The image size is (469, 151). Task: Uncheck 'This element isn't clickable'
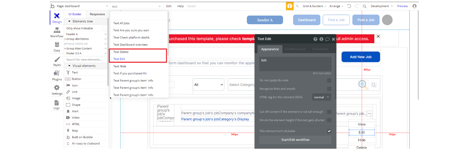click(x=329, y=131)
